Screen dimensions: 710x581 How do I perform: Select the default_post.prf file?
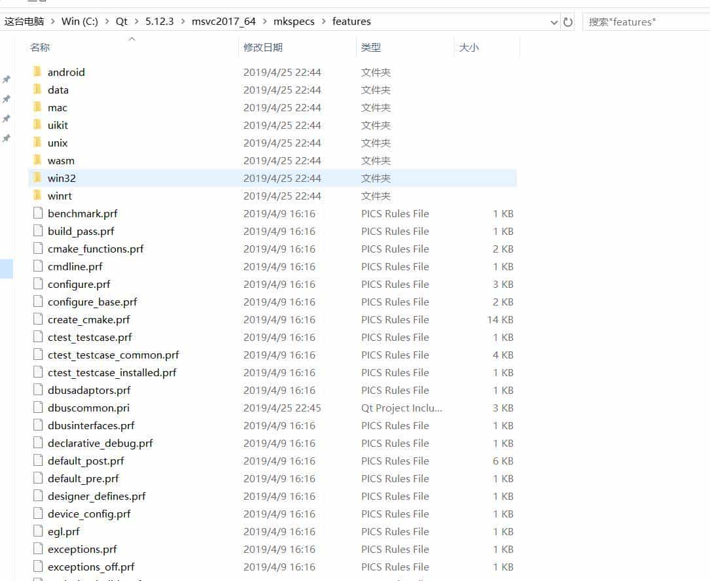coord(86,461)
